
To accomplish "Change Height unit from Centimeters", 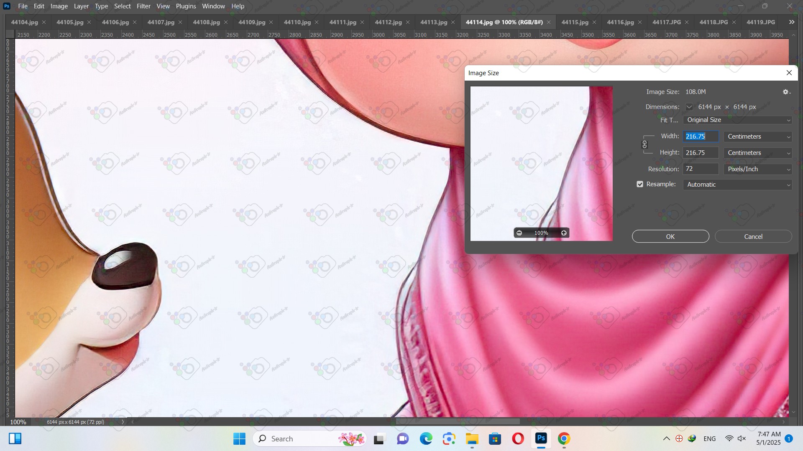I will [x=758, y=153].
